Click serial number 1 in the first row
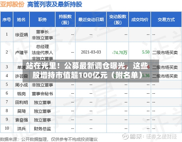Viewport: 182px width, 142px height. click(x=7, y=34)
